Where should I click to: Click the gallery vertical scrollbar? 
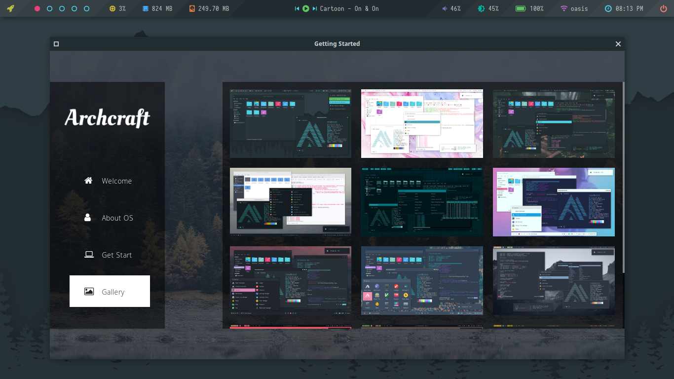click(624, 178)
